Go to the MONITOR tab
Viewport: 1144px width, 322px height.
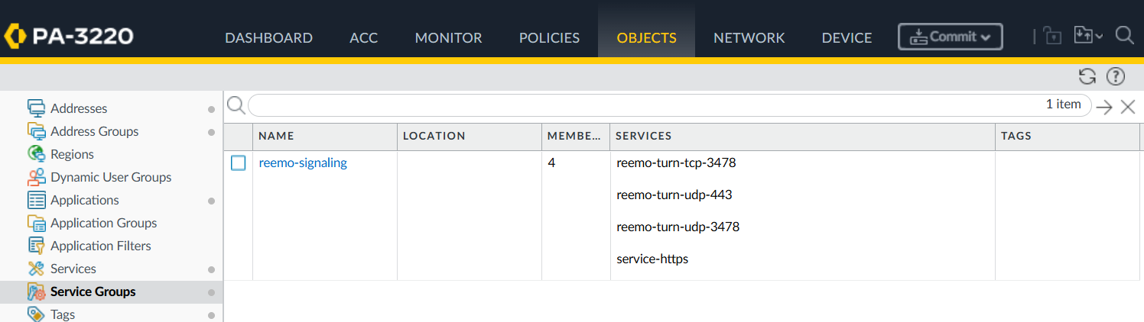point(448,37)
